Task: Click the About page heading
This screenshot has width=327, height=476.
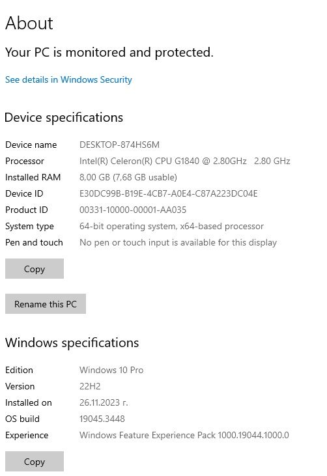Action: (29, 23)
